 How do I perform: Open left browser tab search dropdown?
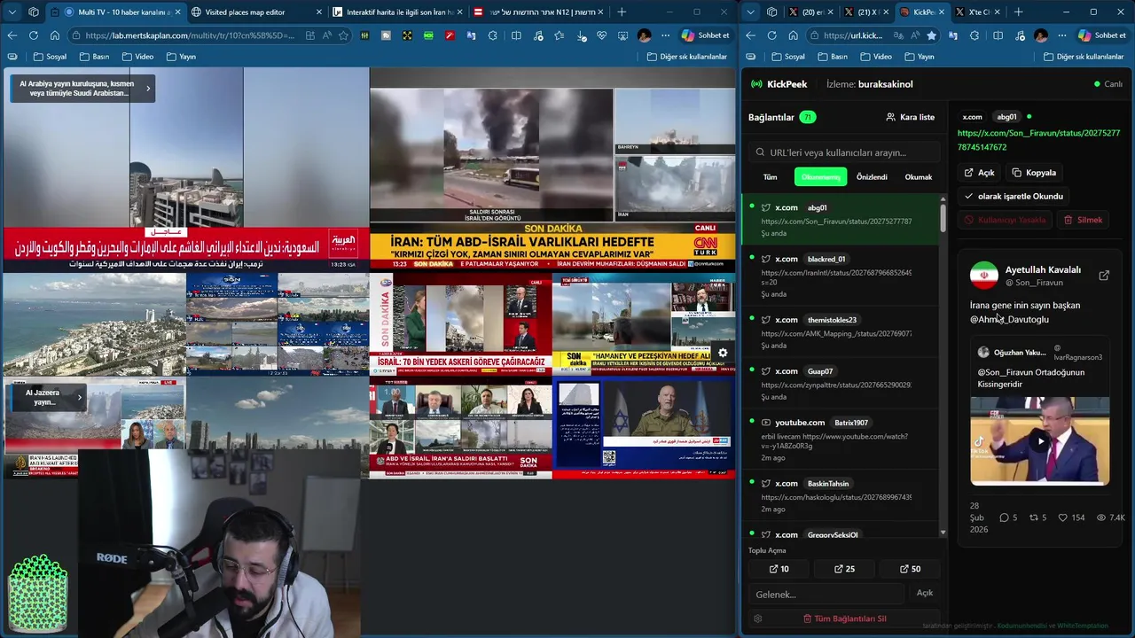click(x=12, y=12)
